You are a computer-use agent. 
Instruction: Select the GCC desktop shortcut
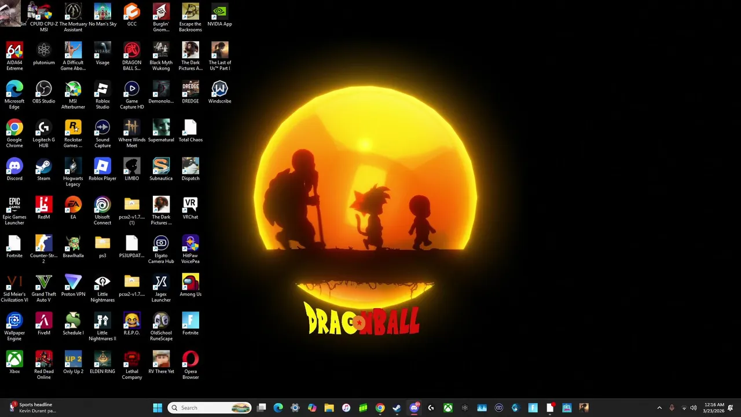(132, 15)
